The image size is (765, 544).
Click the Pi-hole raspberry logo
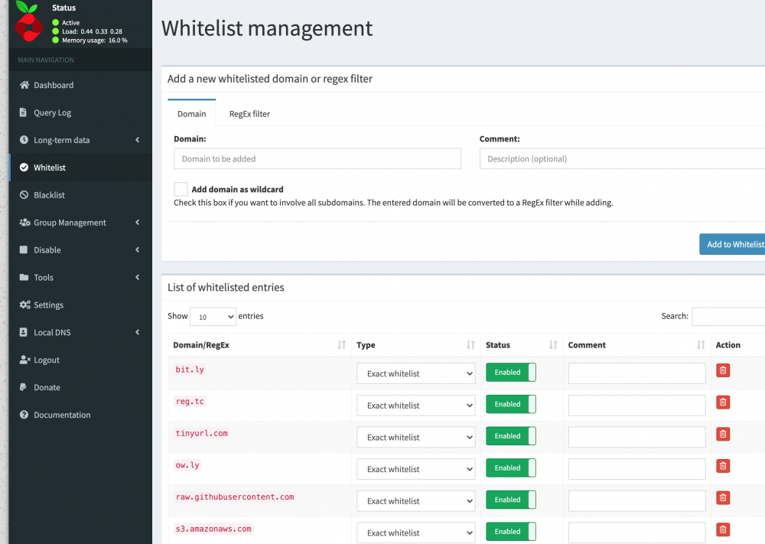pyautogui.click(x=28, y=21)
